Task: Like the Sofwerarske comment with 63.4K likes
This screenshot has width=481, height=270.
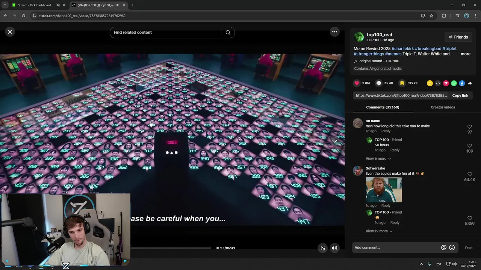Action: click(x=470, y=174)
